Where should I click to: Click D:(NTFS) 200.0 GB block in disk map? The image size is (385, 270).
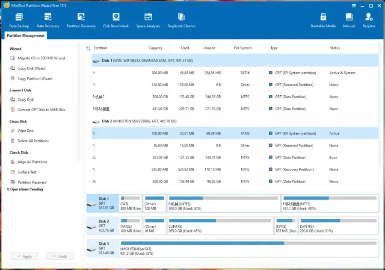(x=338, y=226)
